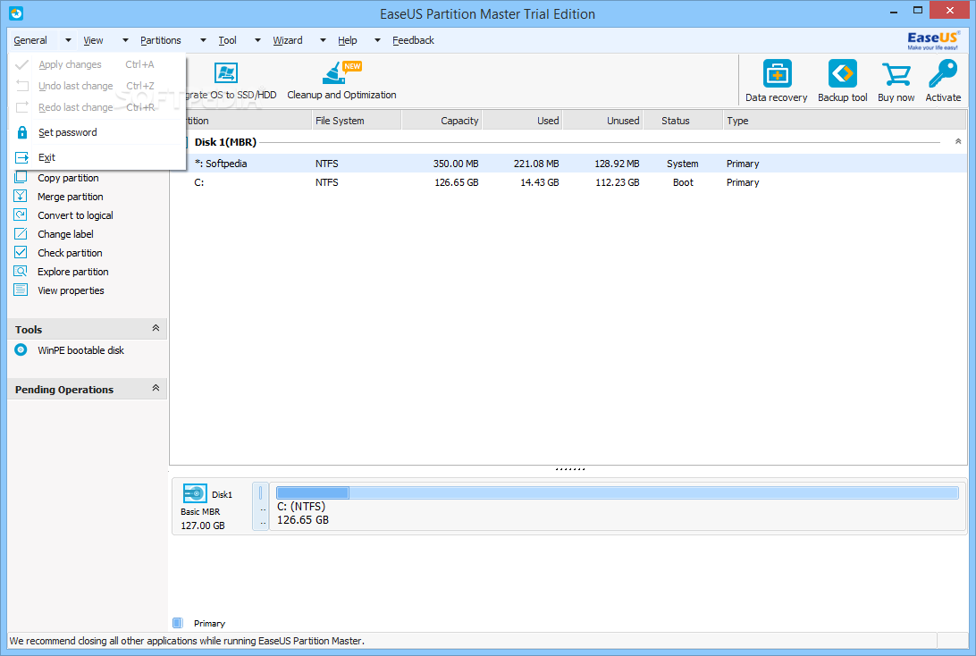
Task: Click the 126.65 GB capacity cell
Action: 456,182
